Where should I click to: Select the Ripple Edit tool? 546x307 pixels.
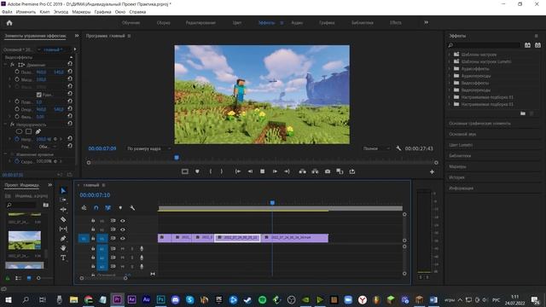(x=63, y=210)
